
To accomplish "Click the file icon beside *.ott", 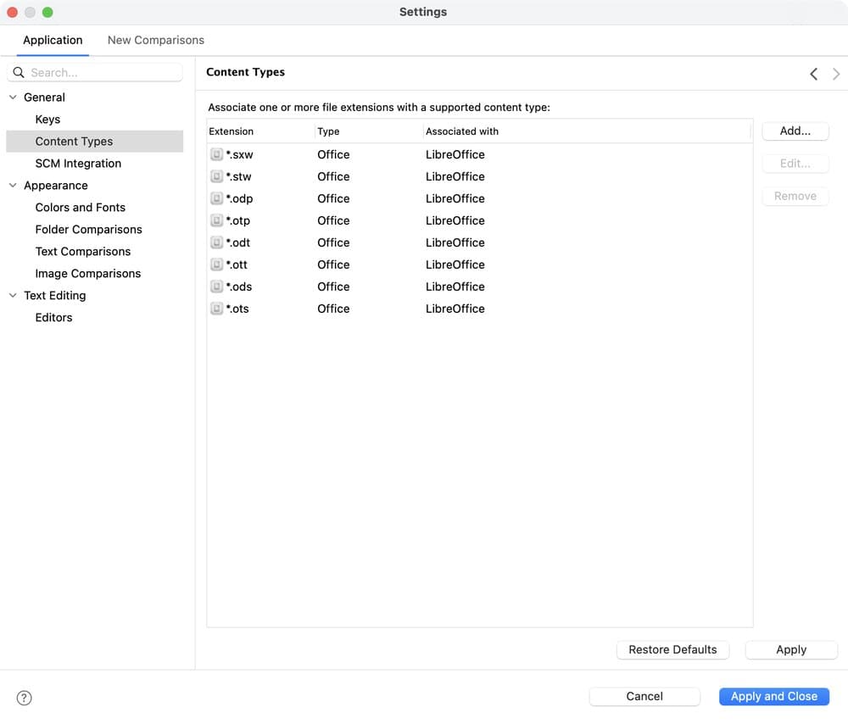I will tap(216, 265).
